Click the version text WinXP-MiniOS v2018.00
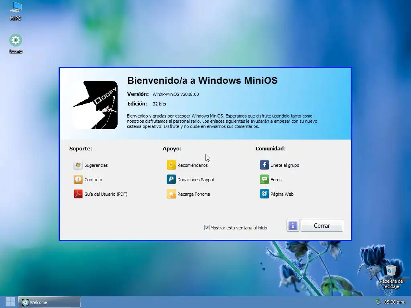Image resolution: width=411 pixels, height=308 pixels. coord(176,94)
